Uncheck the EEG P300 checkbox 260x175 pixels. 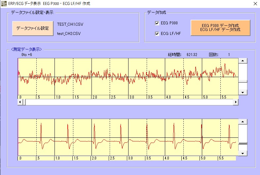coord(157,23)
